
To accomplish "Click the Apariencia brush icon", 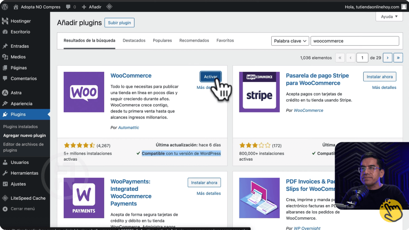I will (5, 104).
